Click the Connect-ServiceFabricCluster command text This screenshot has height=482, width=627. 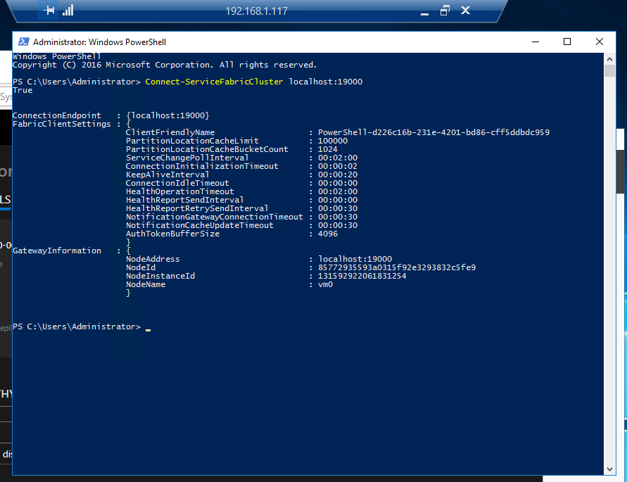tap(214, 82)
